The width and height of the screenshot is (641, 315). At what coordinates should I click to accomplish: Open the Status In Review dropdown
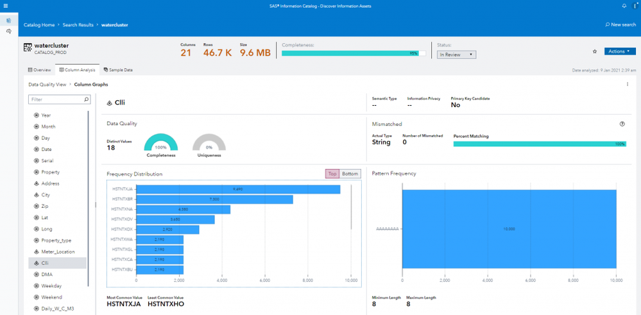457,55
